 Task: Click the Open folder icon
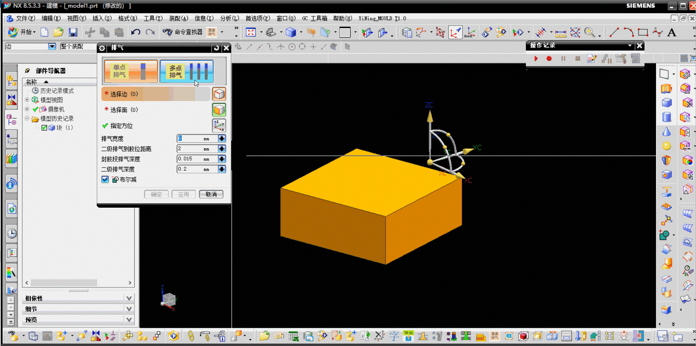tap(59, 32)
